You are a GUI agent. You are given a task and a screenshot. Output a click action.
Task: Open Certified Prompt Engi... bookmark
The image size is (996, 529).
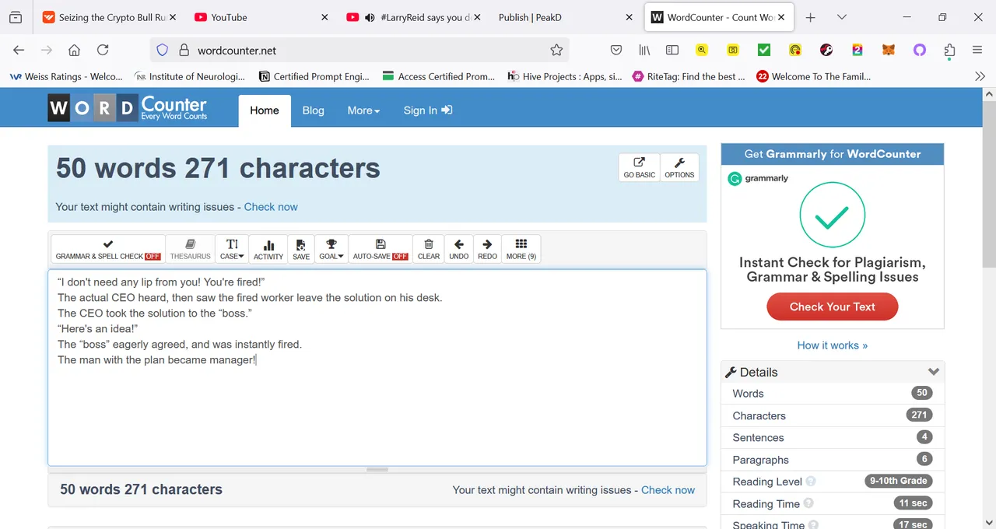(x=314, y=76)
